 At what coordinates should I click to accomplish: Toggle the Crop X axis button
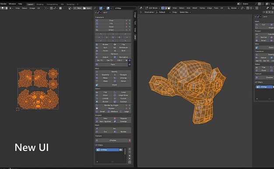[x=126, y=21]
